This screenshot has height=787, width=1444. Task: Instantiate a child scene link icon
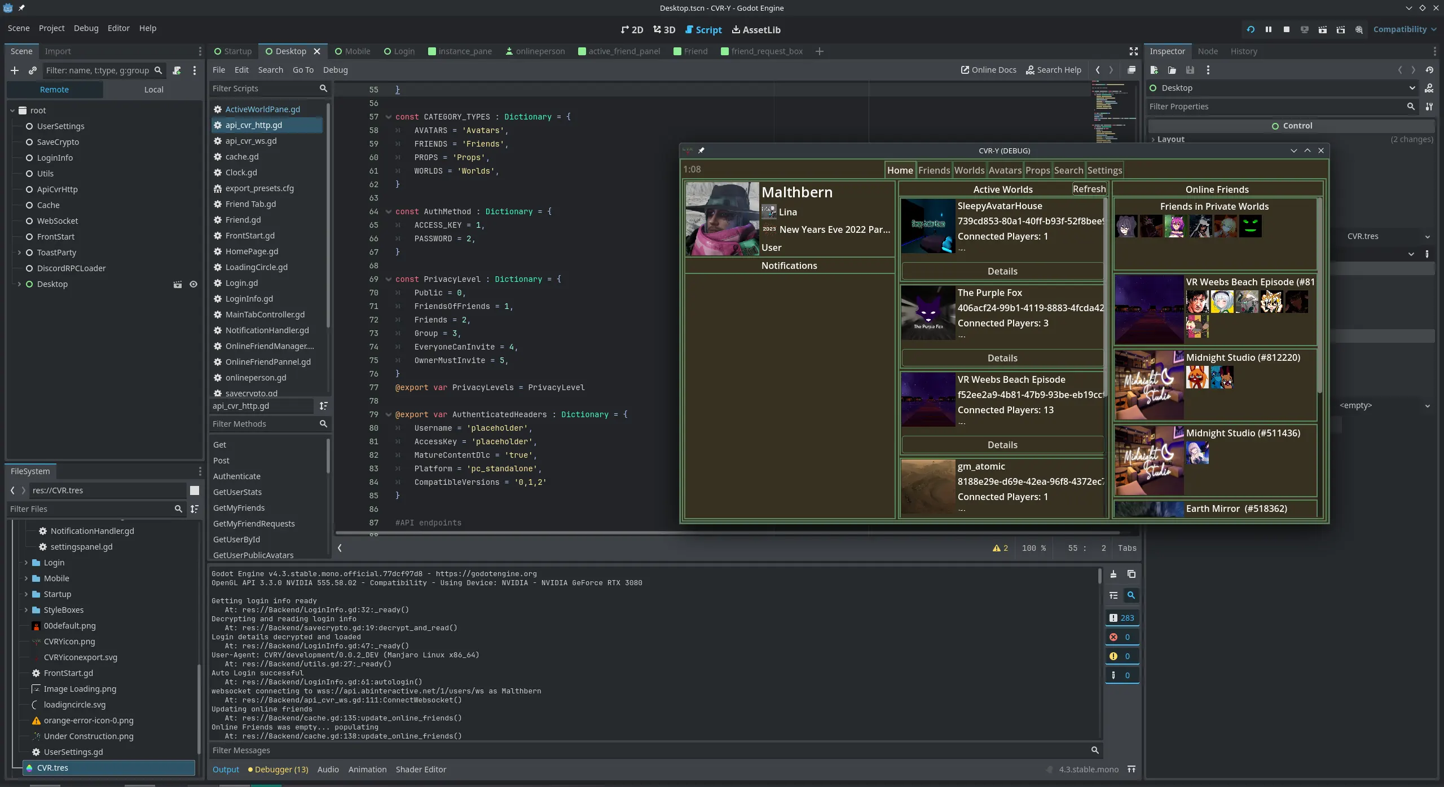[33, 70]
